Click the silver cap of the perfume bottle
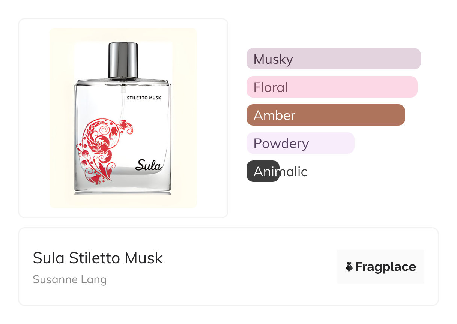 [123, 59]
